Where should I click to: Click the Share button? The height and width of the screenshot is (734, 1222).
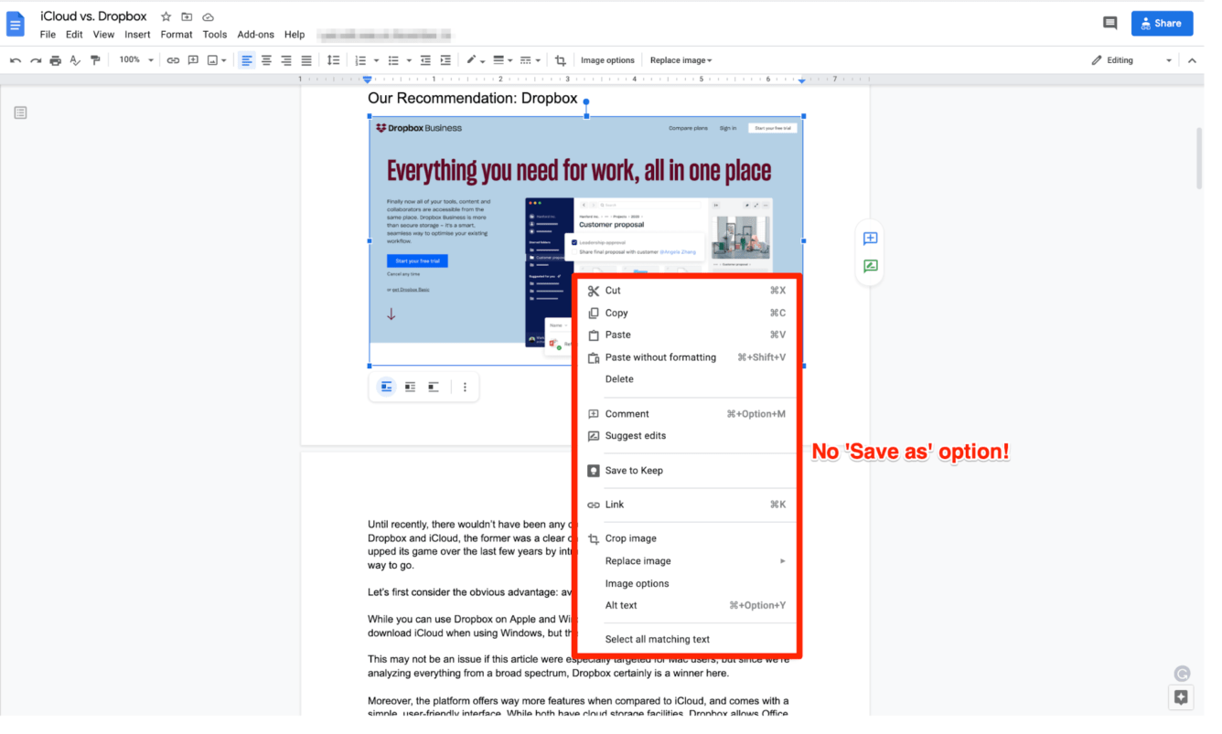point(1162,23)
